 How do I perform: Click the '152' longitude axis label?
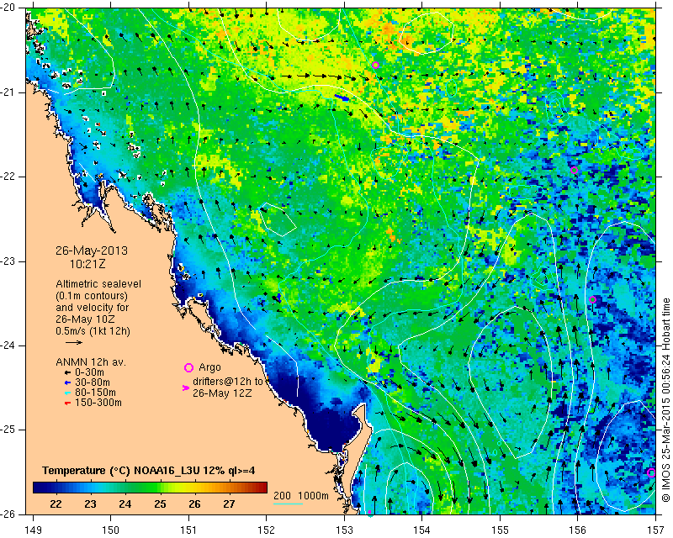pos(267,530)
